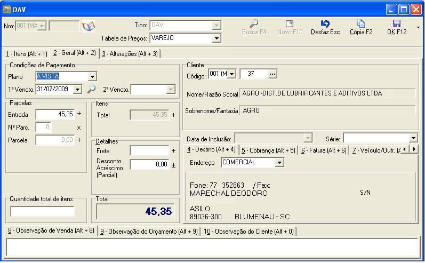Expand the Série dropdown
Image resolution: width=425 pixels, height=263 pixels.
pyautogui.click(x=413, y=139)
